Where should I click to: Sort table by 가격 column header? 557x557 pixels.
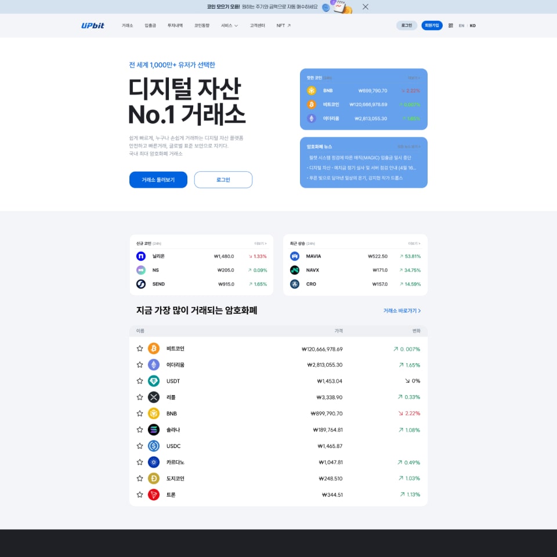point(338,331)
